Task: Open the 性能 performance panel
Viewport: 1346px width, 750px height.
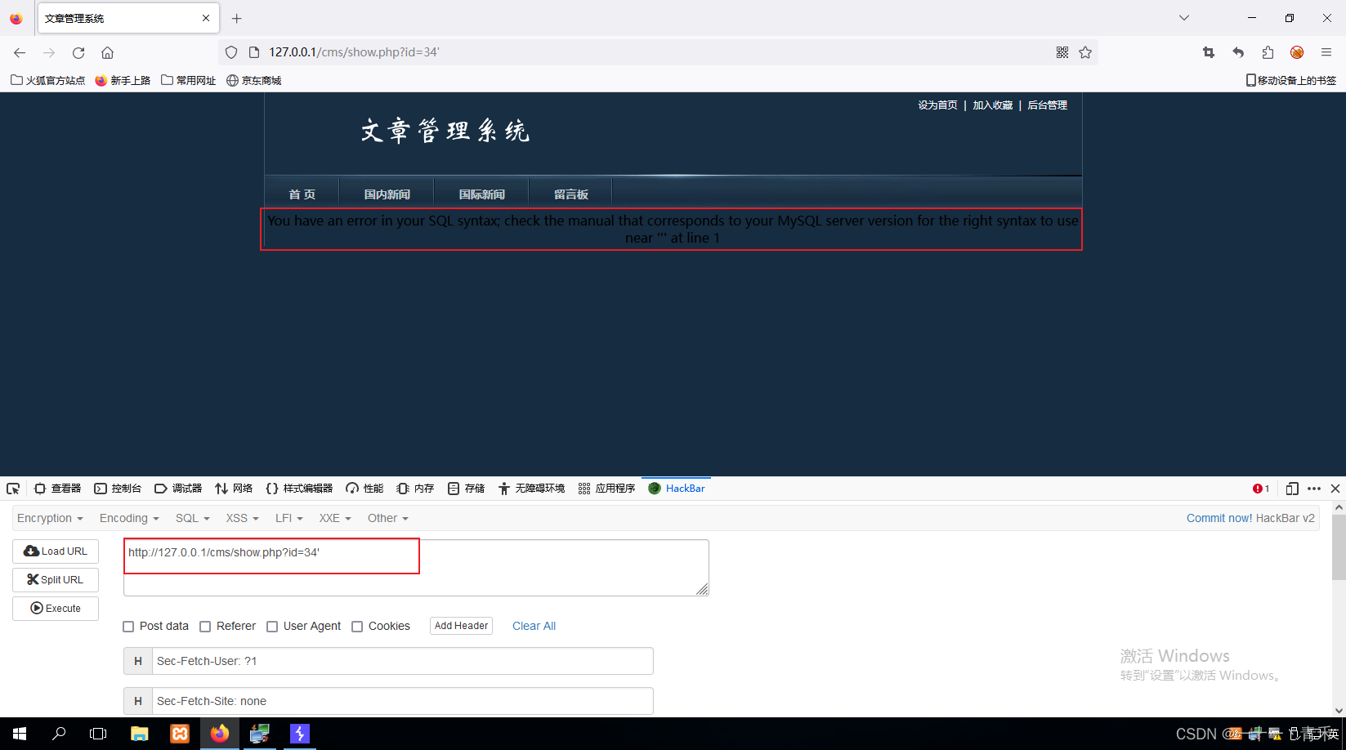Action: [364, 489]
